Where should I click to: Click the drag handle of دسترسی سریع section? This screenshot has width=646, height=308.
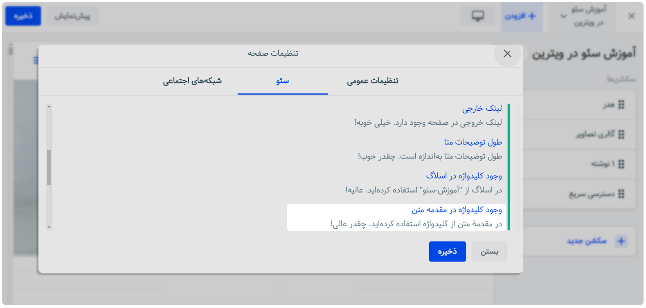tap(621, 194)
